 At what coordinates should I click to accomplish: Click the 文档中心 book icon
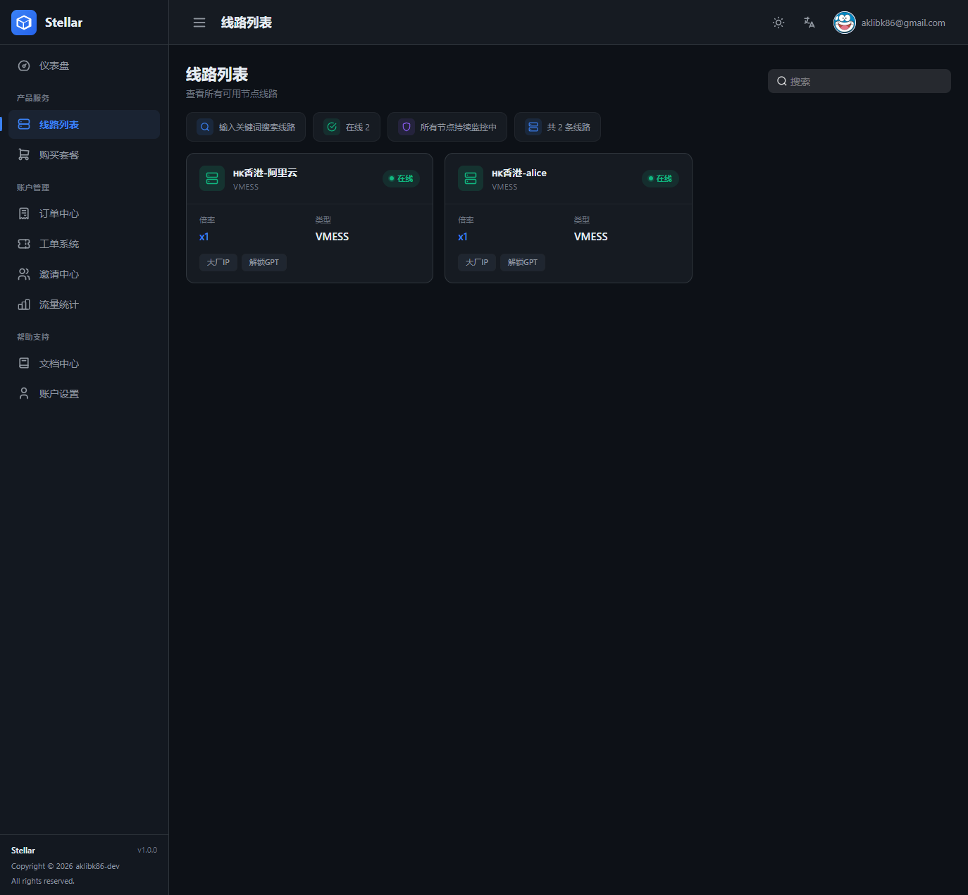[x=24, y=364]
